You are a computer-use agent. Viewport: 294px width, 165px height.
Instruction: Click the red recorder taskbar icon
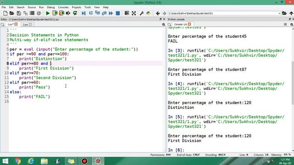(85, 161)
